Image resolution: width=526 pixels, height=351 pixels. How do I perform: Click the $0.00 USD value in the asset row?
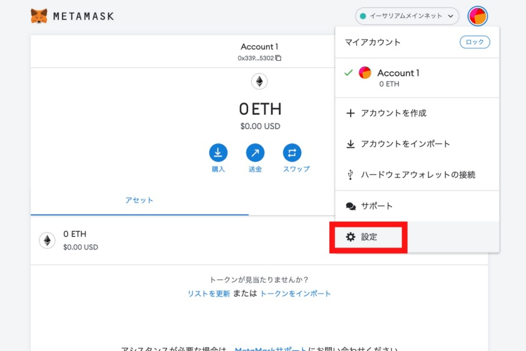click(81, 247)
